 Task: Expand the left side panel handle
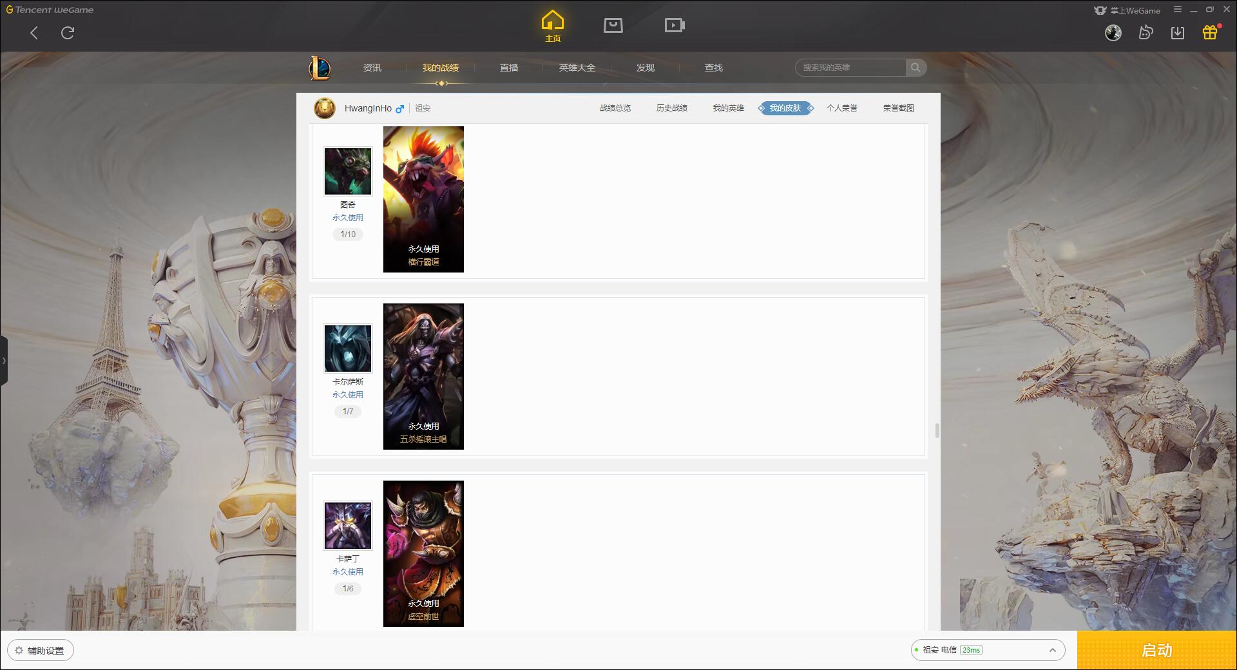(x=4, y=361)
